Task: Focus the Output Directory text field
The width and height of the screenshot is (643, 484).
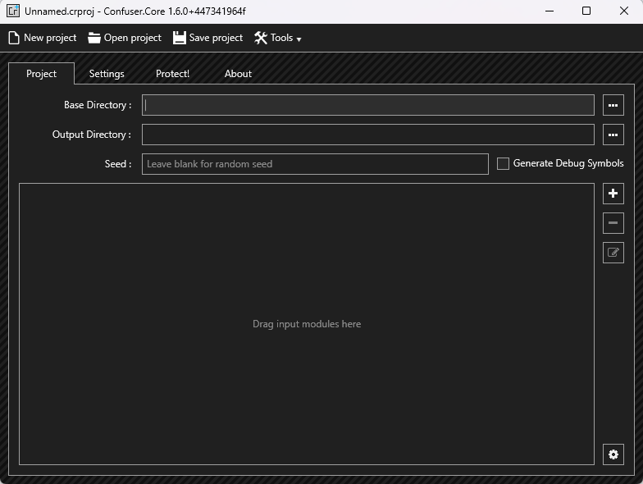Action: coord(367,135)
